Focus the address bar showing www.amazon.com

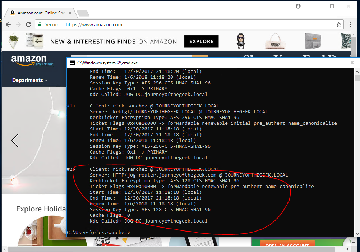coord(180,24)
